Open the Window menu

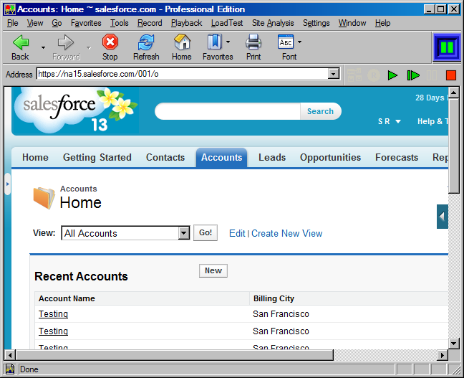[352, 23]
